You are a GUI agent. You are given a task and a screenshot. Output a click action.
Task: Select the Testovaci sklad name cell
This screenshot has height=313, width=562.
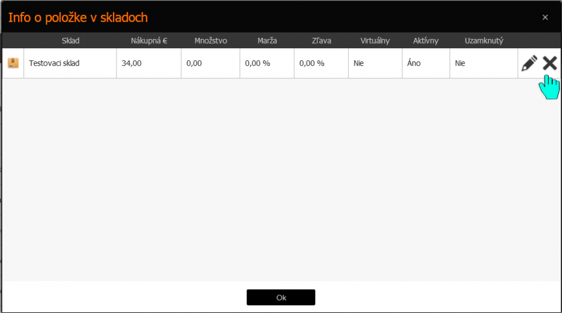tap(54, 63)
